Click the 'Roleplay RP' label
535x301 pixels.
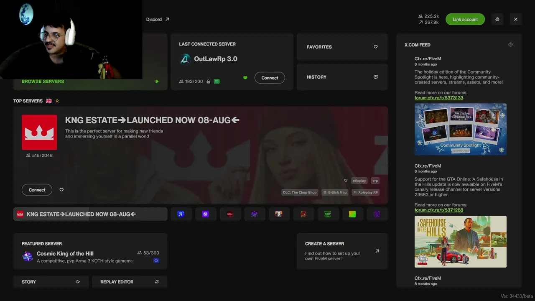(365, 192)
